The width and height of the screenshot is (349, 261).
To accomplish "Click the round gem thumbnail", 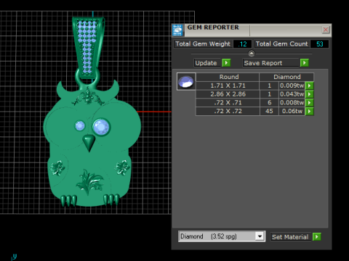I will pos(186,81).
